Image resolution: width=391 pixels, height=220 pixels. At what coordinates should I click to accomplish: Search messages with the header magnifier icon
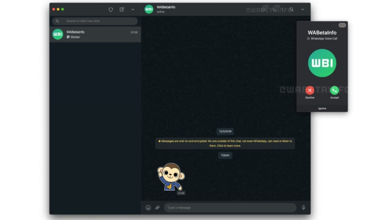292,9
